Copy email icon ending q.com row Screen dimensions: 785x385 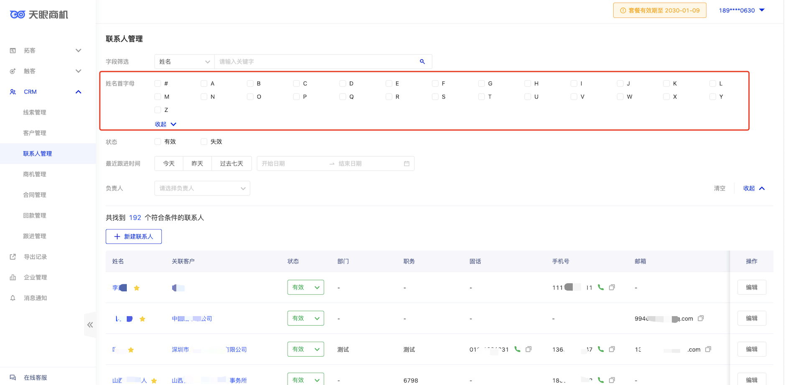(701, 318)
